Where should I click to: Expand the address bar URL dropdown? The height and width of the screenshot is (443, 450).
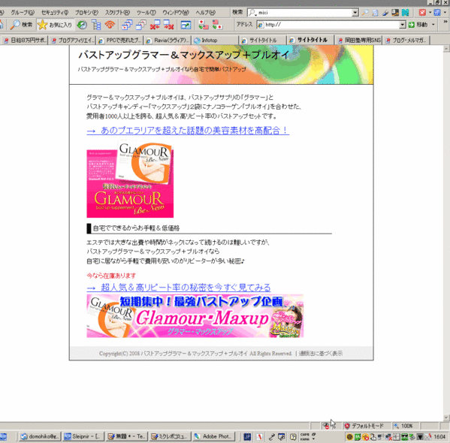(x=403, y=25)
